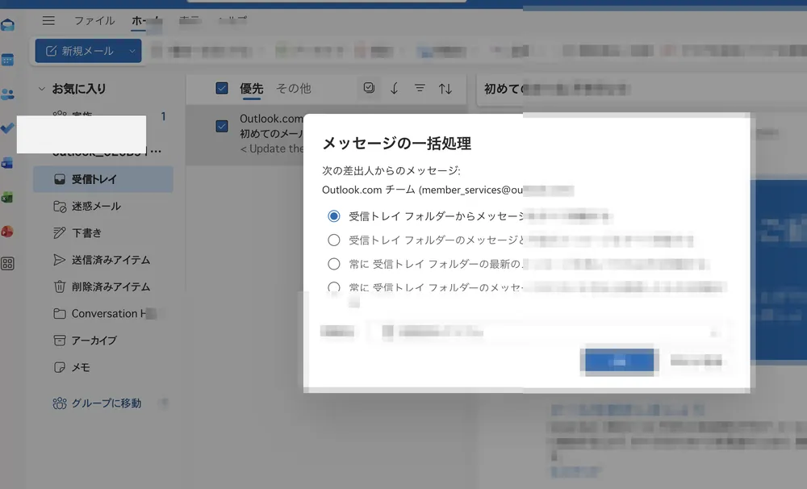Screen dimensions: 807x489
Task: Open the sort arrows icon in message list
Action: [445, 89]
